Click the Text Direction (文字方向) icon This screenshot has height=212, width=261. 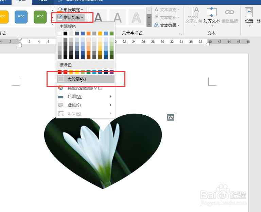[x=193, y=12]
